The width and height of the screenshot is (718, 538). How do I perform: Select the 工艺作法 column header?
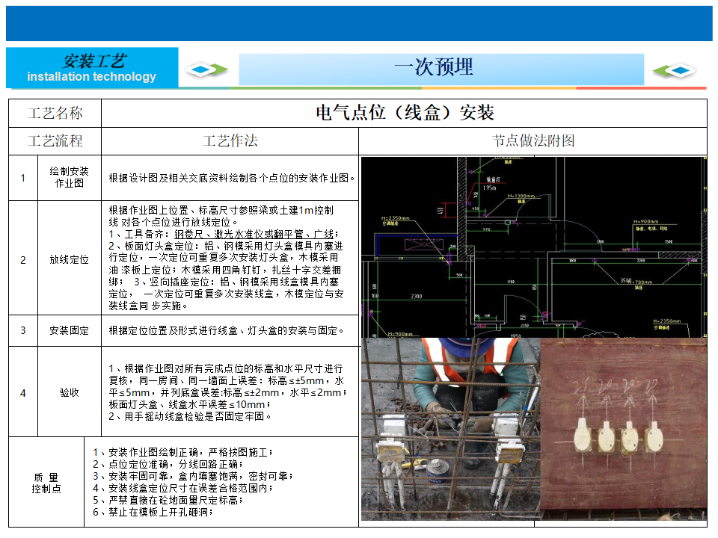(x=230, y=141)
